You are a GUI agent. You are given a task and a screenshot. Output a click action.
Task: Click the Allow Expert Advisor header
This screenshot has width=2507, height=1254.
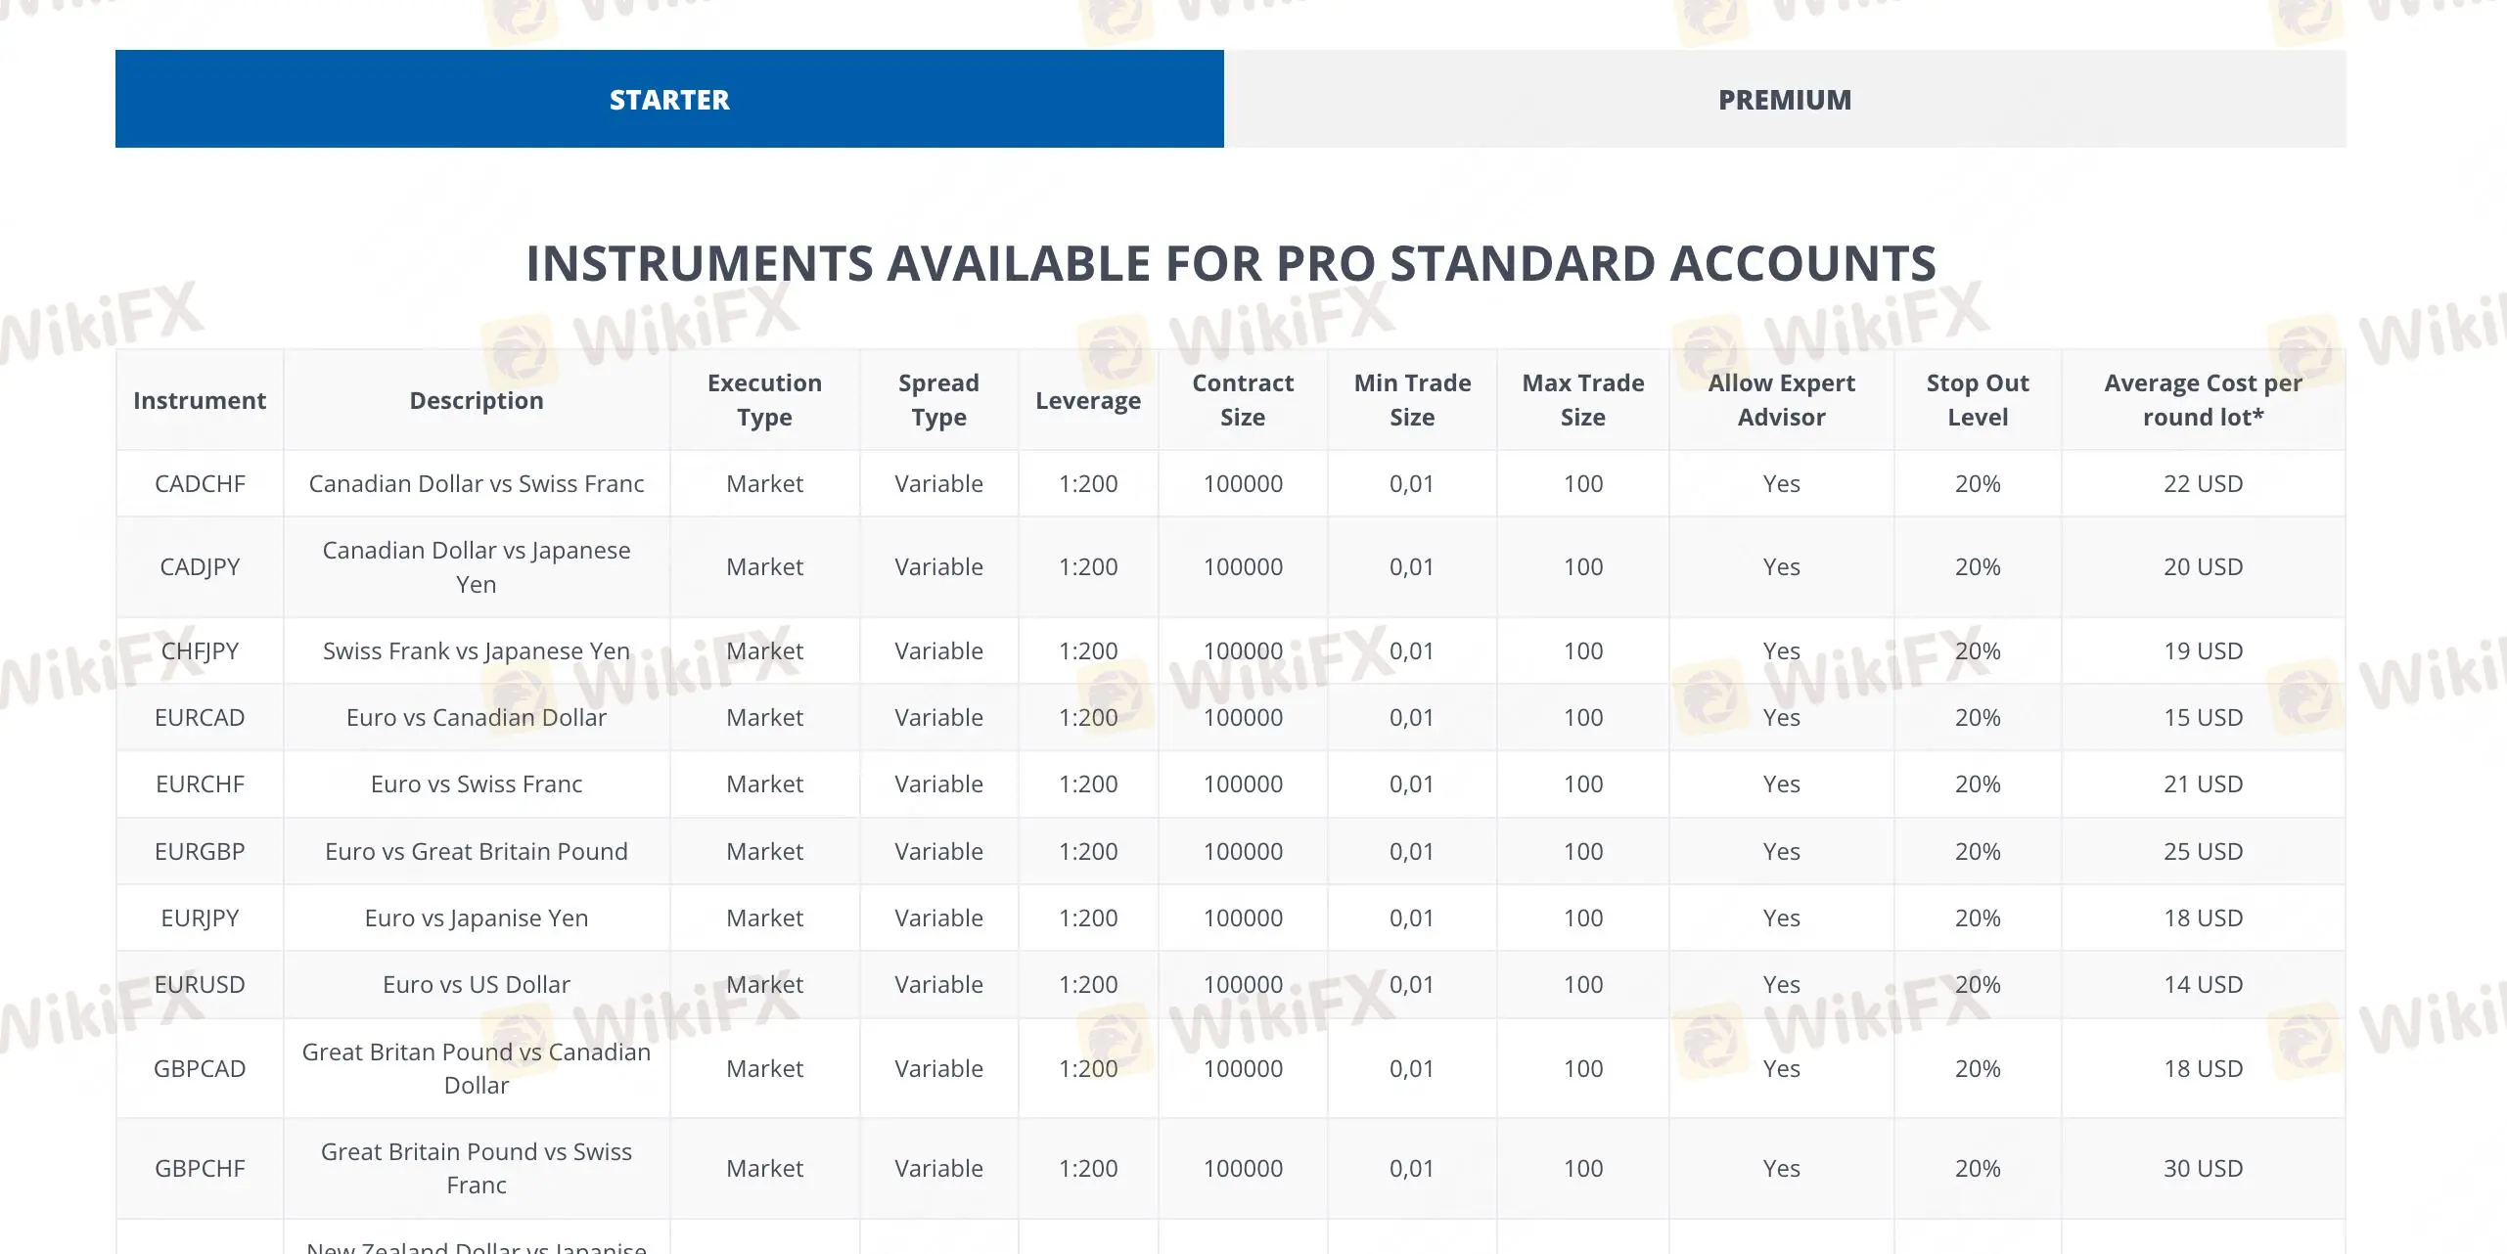click(1781, 400)
